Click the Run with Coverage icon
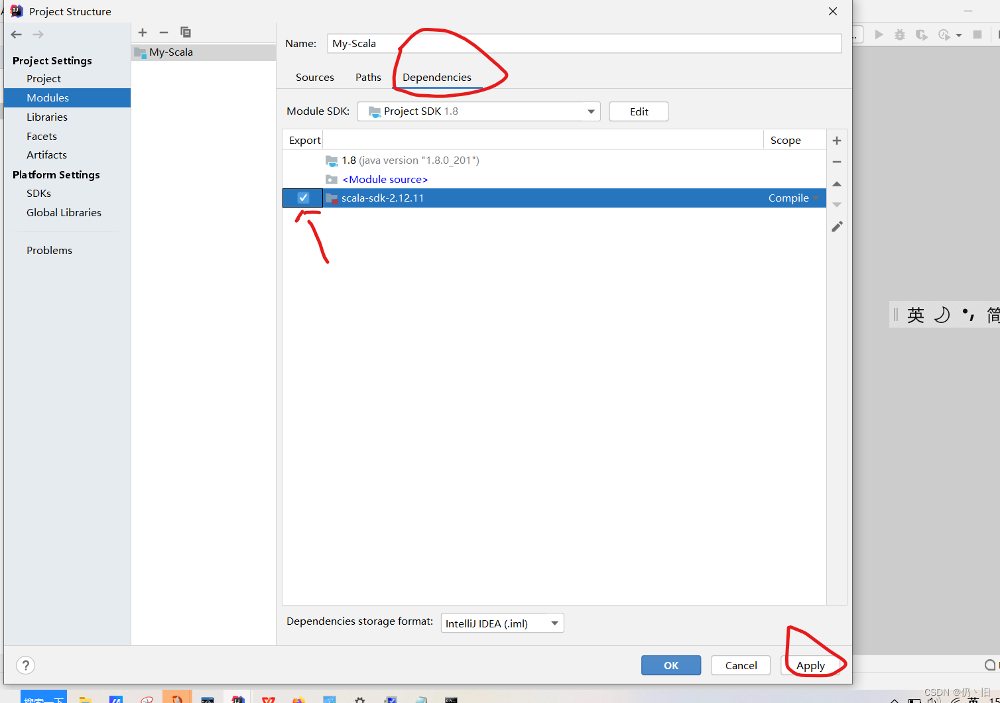1000x703 pixels. click(921, 34)
